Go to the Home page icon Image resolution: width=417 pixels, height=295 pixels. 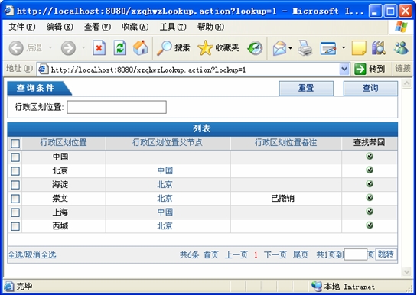(141, 48)
